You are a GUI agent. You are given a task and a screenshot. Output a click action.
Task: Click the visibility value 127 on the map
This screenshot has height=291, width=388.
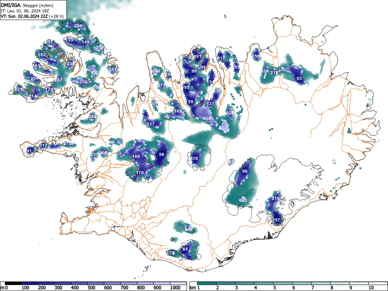pos(151,124)
